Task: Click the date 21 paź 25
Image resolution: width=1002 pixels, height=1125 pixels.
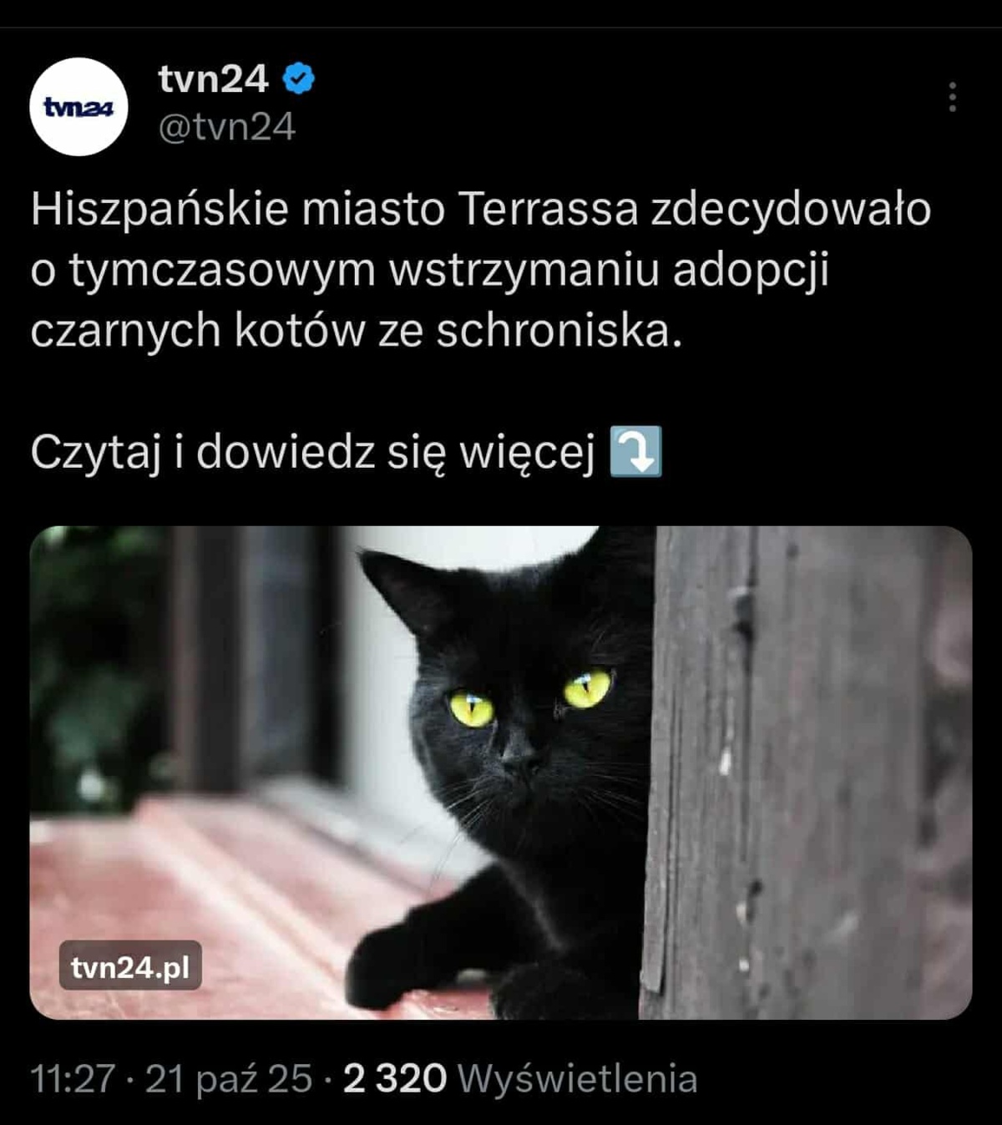Action: [x=229, y=1078]
